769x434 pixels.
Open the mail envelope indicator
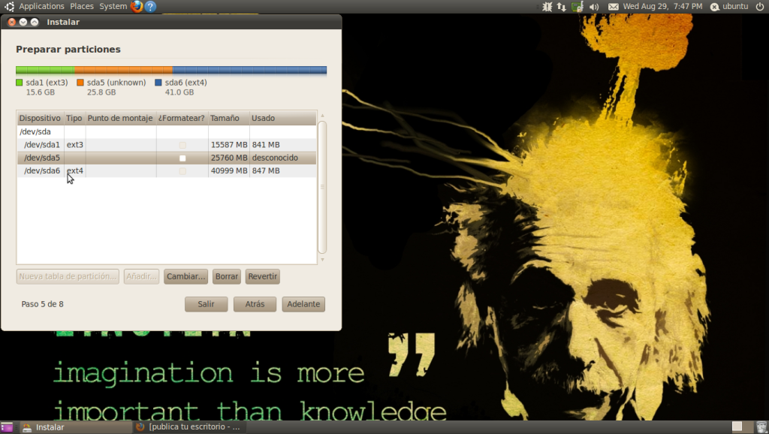[x=613, y=6]
